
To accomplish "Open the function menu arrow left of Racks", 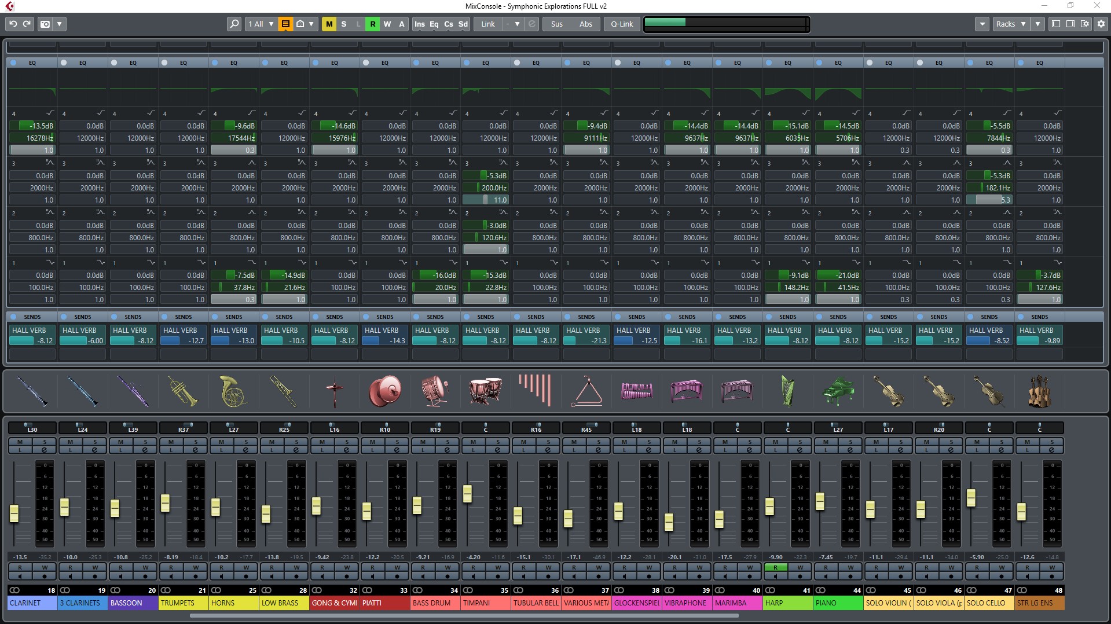I will pyautogui.click(x=982, y=24).
